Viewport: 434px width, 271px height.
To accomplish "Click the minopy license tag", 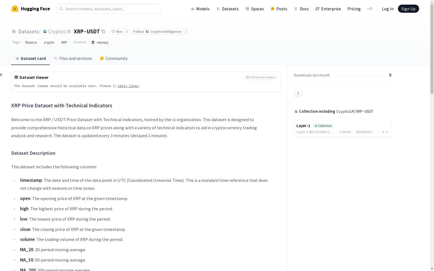I will (100, 42).
